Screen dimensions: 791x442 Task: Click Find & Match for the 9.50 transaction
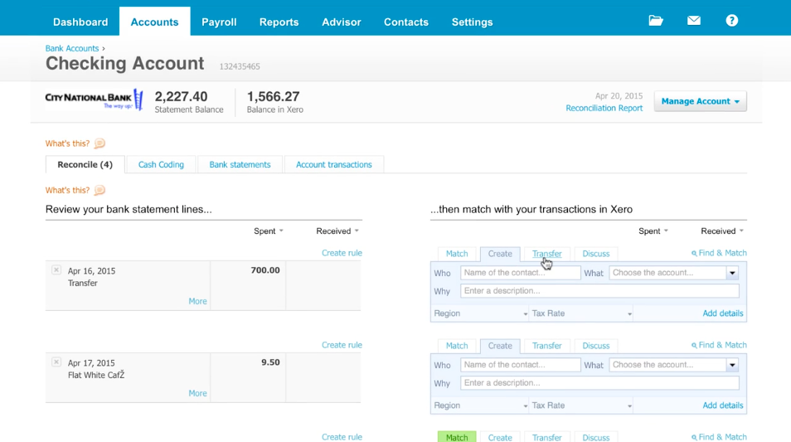[x=719, y=345]
